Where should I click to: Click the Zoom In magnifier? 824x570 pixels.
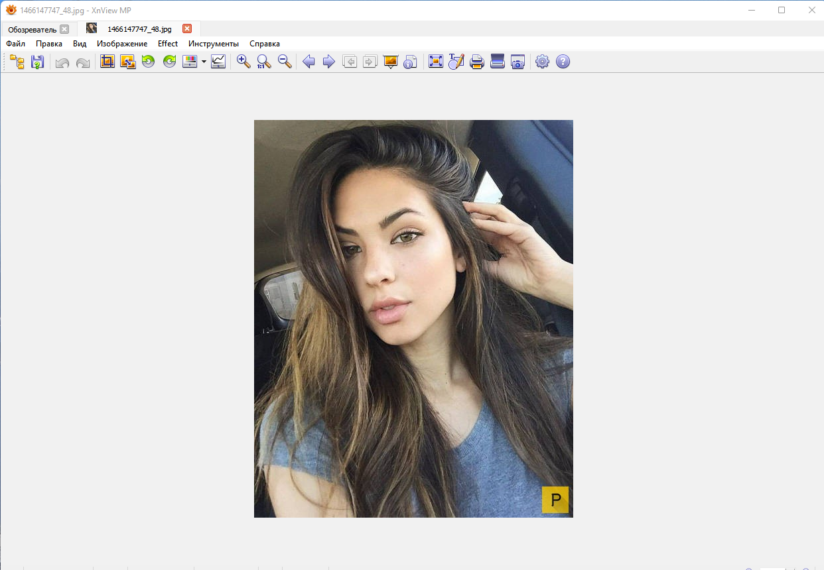coord(243,62)
